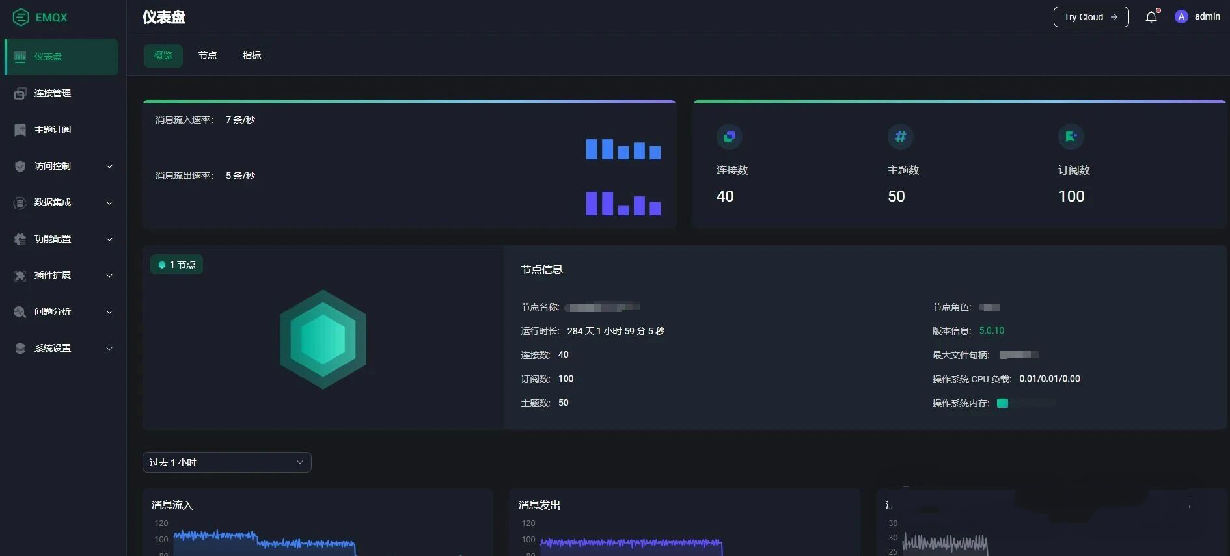
Task: Switch to the 概览 tab
Action: pos(163,55)
